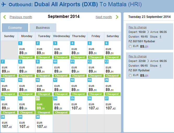Open the Previous month link
The width and height of the screenshot is (174, 133).
tap(21, 17)
